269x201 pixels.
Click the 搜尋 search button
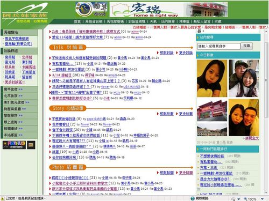[x=246, y=46]
